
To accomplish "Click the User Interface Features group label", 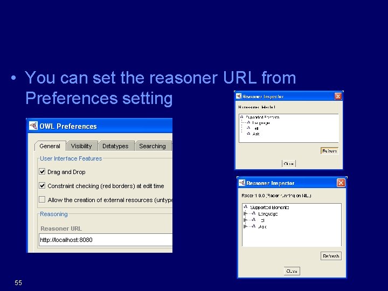I will click(x=71, y=158).
